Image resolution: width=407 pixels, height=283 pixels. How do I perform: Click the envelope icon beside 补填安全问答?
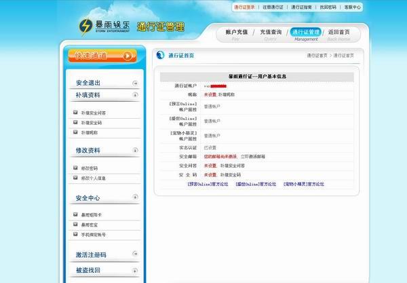pyautogui.click(x=75, y=113)
